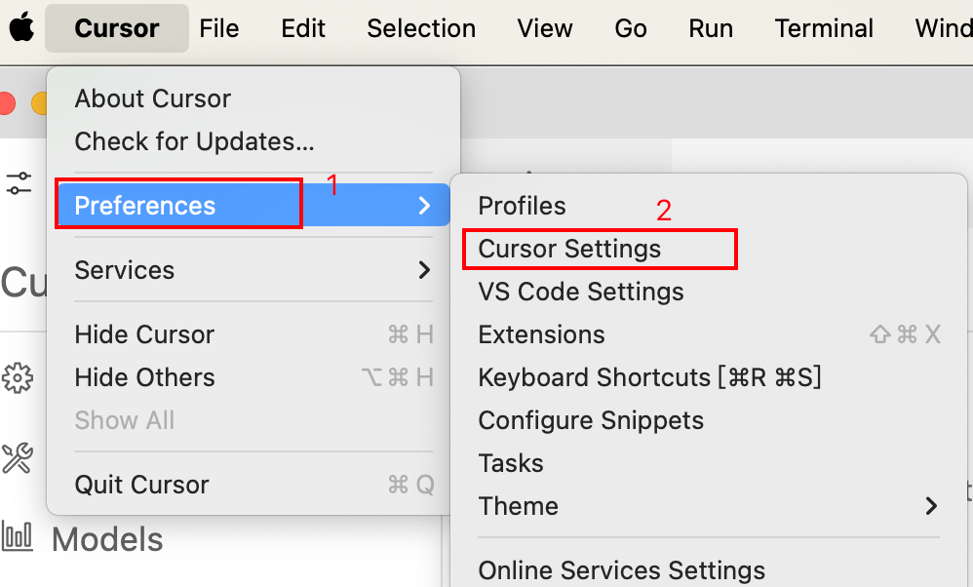Open the Apple menu

tap(22, 28)
